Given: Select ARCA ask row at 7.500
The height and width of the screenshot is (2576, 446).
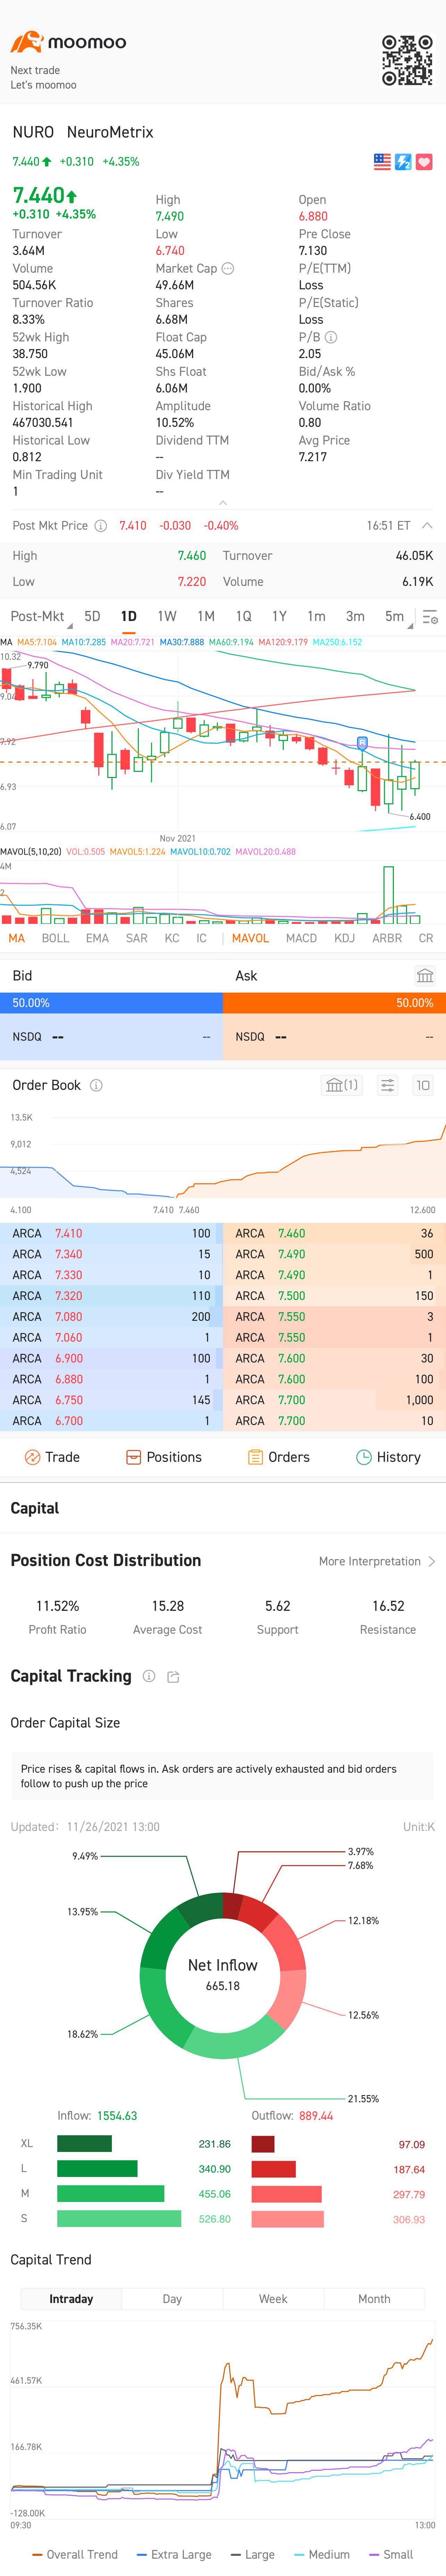Looking at the screenshot, I should [335, 1296].
